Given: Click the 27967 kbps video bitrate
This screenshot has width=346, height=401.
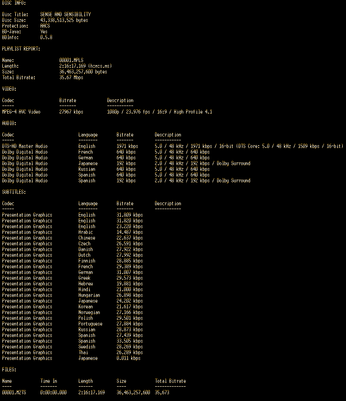Looking at the screenshot, I should click(x=71, y=112).
